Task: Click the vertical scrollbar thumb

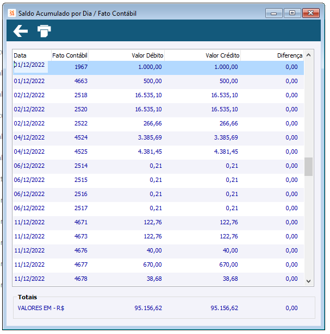Action: 308,167
